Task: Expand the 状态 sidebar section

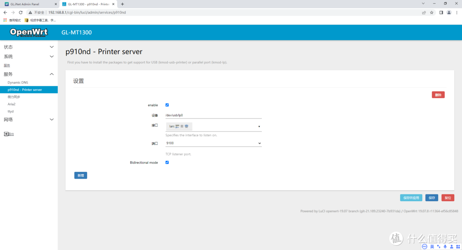Action: pos(28,47)
